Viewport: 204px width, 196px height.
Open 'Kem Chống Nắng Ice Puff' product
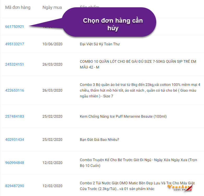123,116
